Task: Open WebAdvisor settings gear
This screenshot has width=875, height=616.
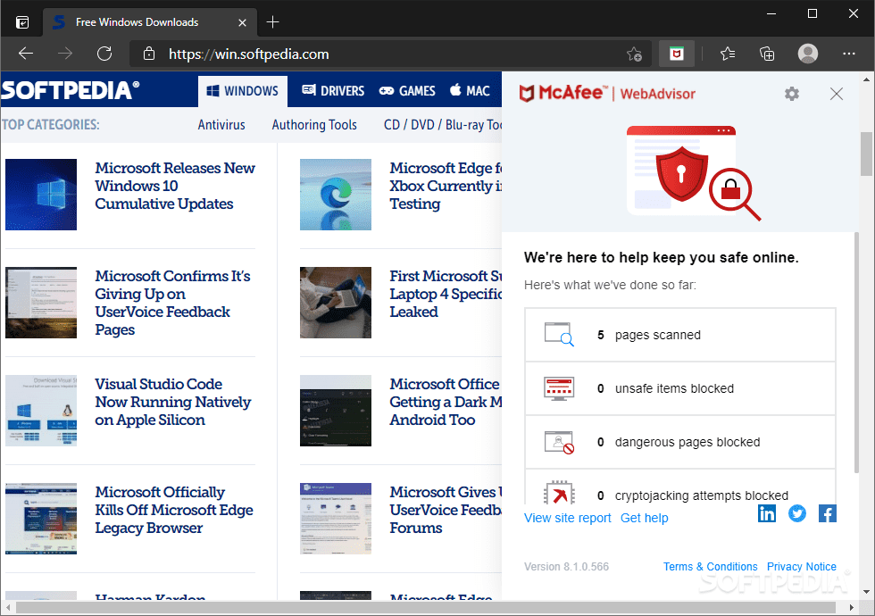Action: [791, 94]
